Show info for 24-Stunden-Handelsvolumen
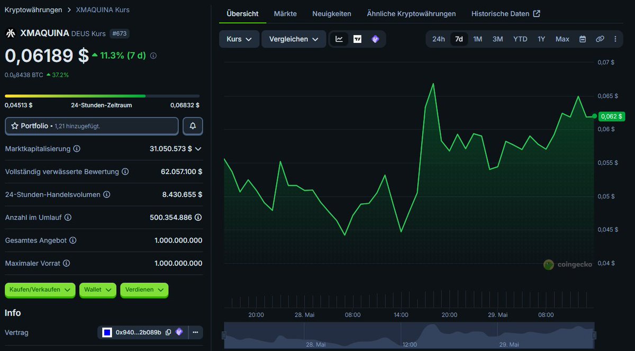The width and height of the screenshot is (635, 351). [106, 194]
